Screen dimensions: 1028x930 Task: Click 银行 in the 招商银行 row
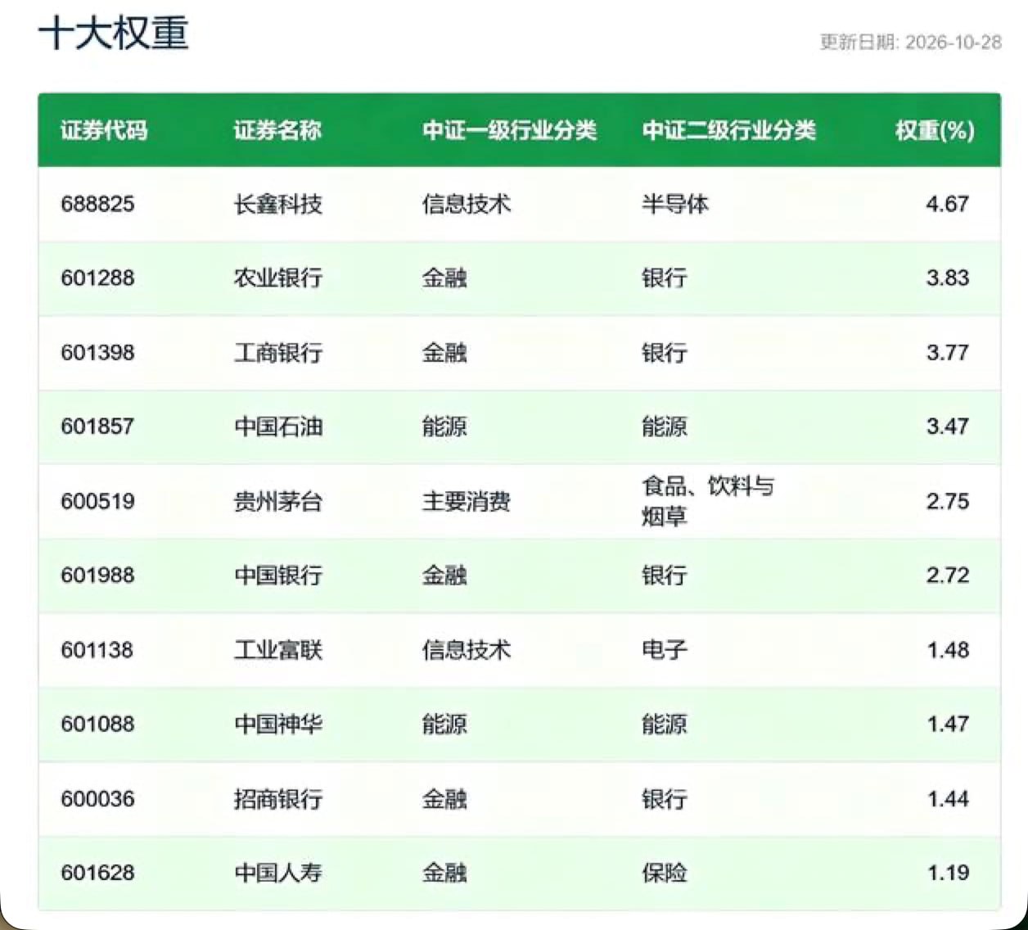coord(665,799)
